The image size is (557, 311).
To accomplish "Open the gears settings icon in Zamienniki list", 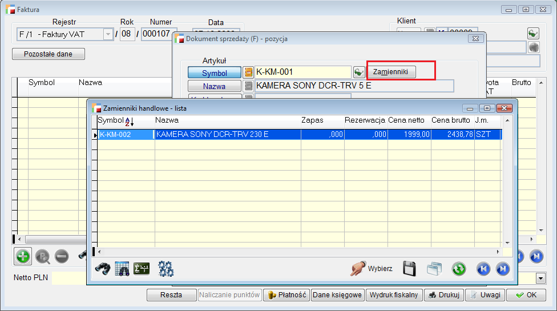I will [166, 269].
